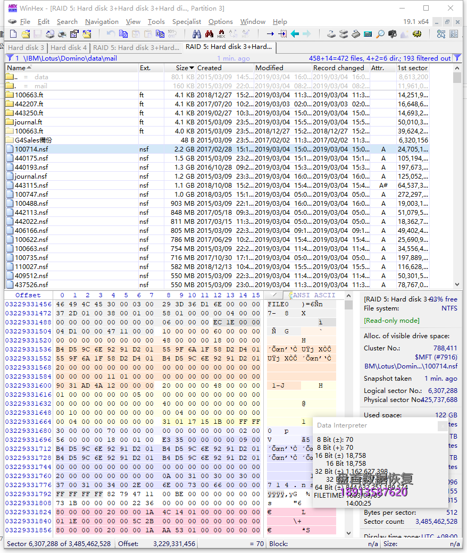
Task: Open the Tools menu
Action: pos(156,21)
